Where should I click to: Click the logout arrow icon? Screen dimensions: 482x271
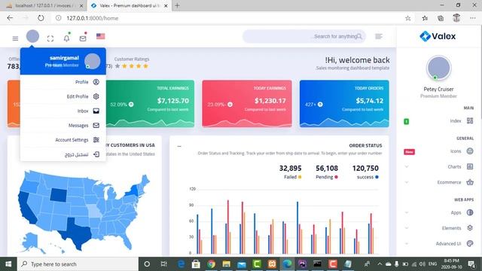tap(96, 154)
